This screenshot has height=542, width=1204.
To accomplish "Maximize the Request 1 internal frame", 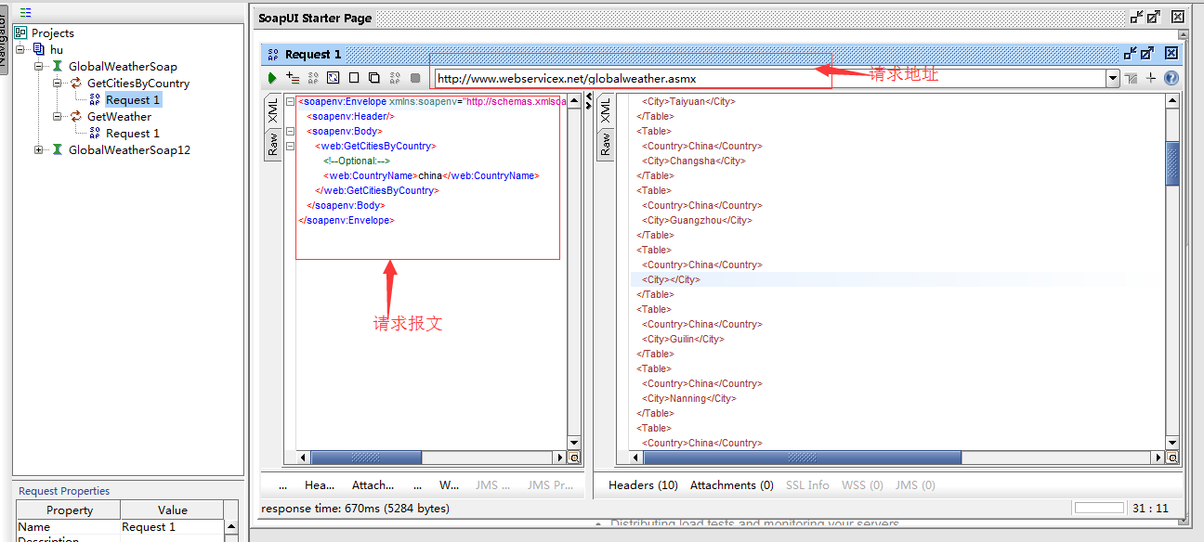I will click(x=1147, y=54).
